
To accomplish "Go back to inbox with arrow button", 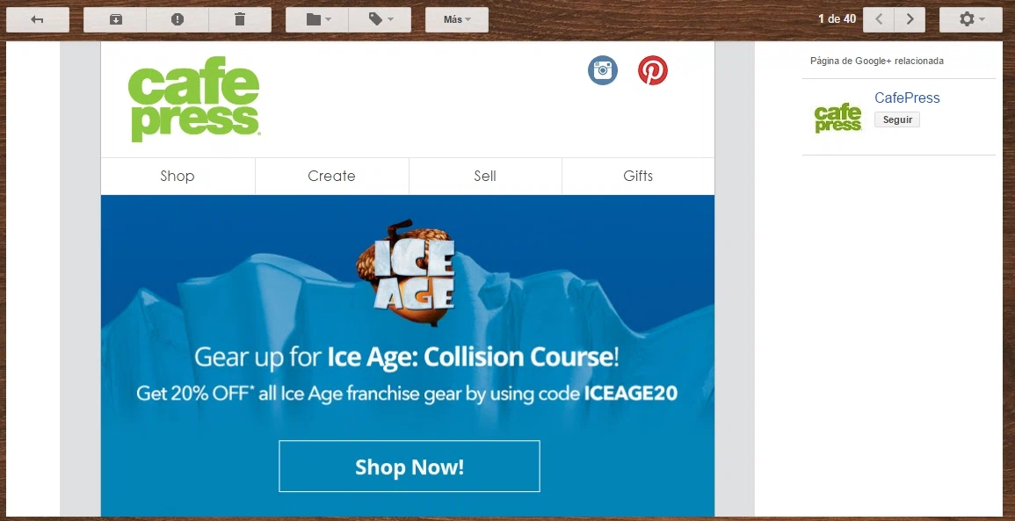I will pyautogui.click(x=38, y=19).
